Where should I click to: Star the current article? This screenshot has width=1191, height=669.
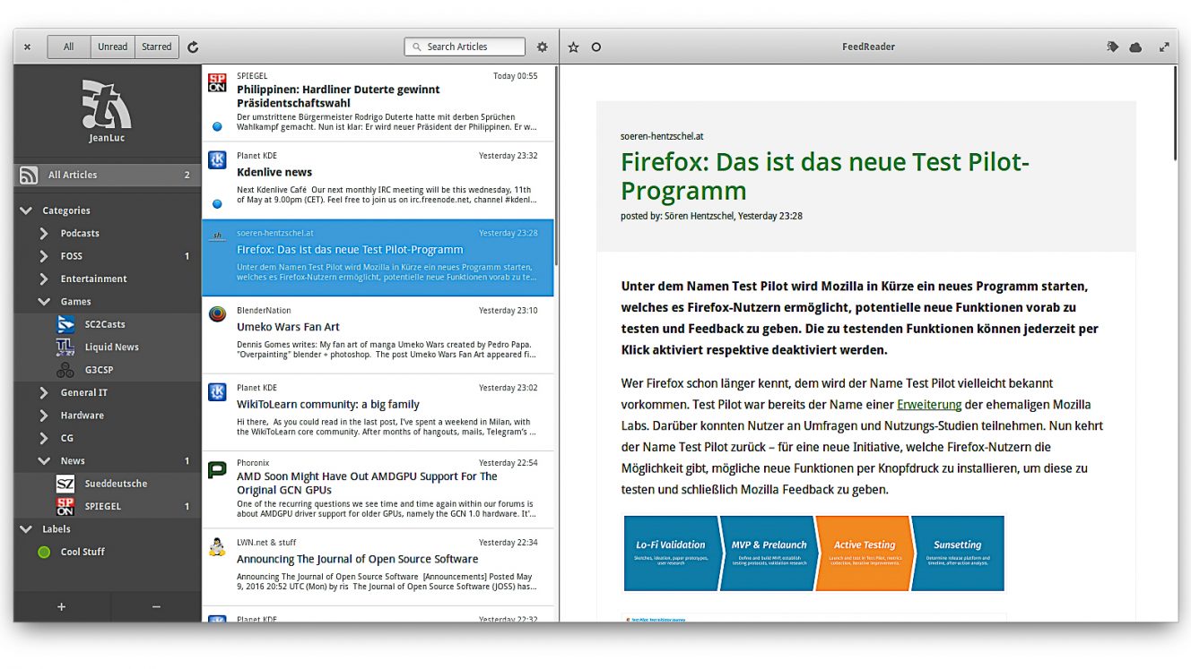(574, 47)
